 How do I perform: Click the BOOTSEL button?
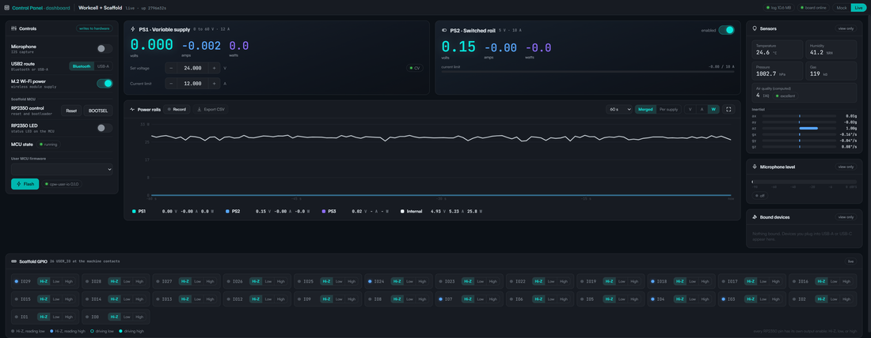[x=97, y=111]
